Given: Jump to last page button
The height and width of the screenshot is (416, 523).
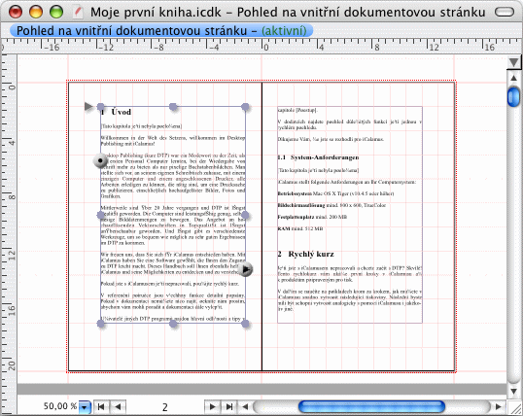Looking at the screenshot, I should click(228, 406).
